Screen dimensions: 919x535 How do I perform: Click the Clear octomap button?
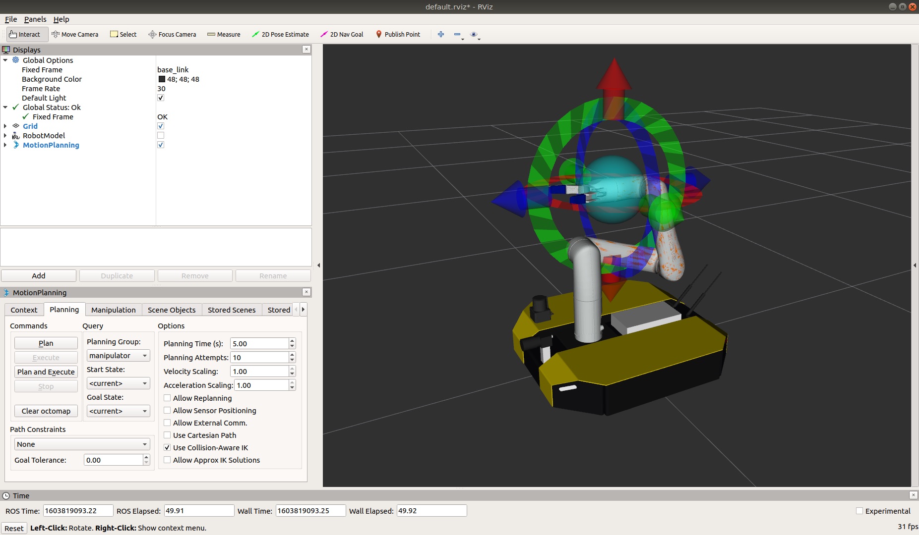click(x=46, y=411)
